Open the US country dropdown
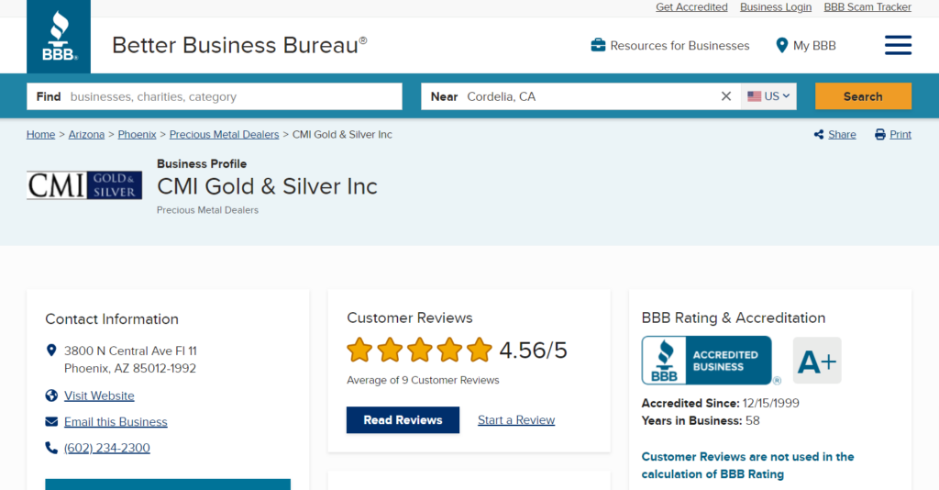 tap(768, 96)
